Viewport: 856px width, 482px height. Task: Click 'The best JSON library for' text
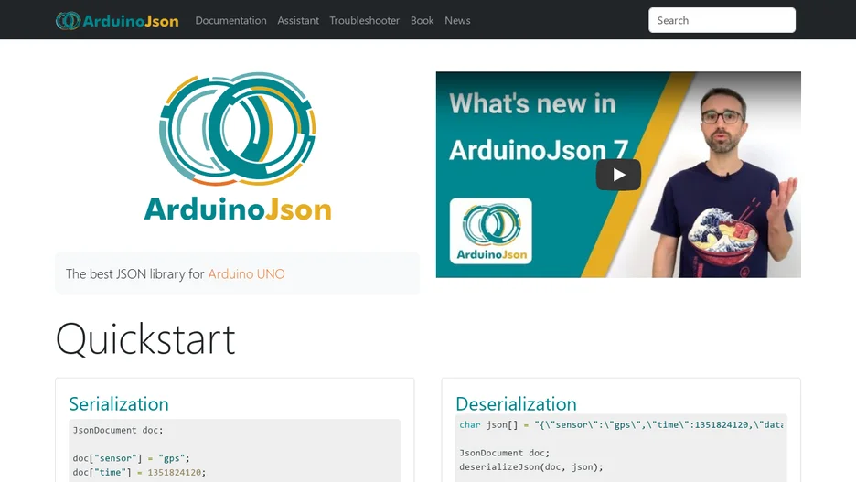(x=134, y=274)
